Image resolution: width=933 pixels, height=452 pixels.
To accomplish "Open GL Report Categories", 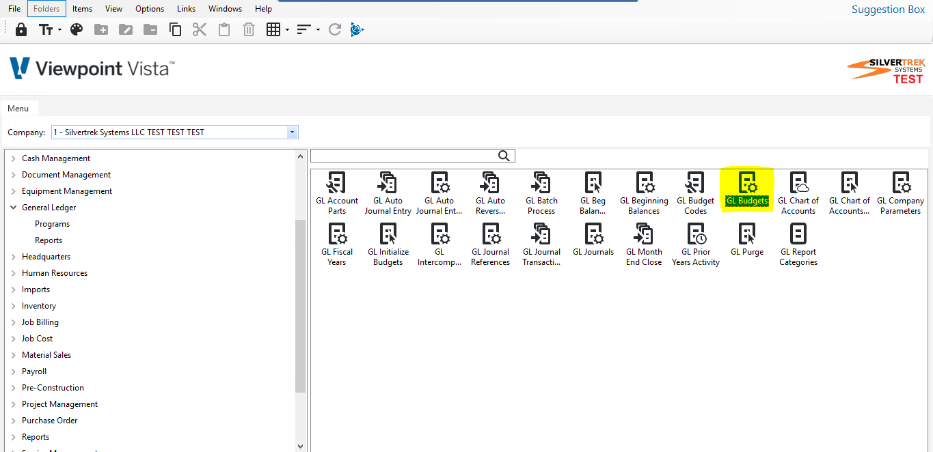I will [798, 244].
